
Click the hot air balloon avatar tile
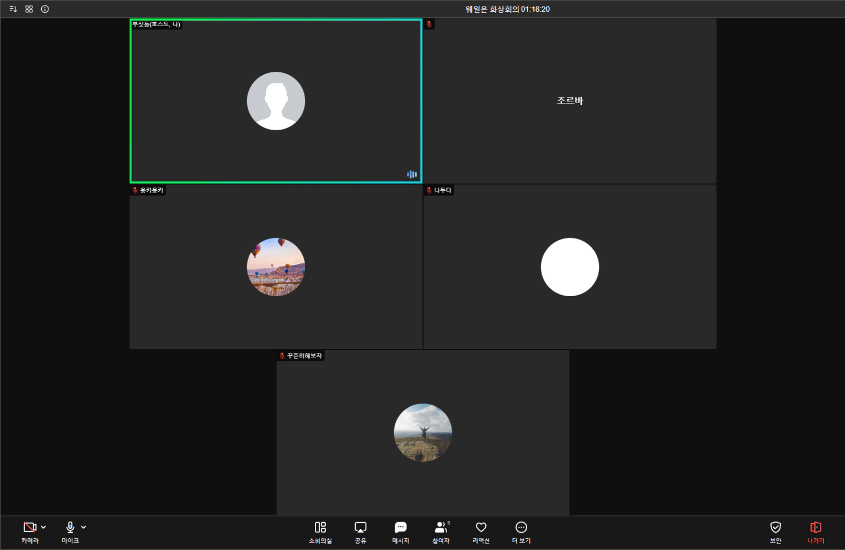click(x=276, y=267)
